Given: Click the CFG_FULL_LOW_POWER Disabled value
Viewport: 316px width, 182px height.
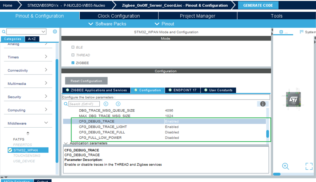Looking at the screenshot, I should pyautogui.click(x=172, y=138).
